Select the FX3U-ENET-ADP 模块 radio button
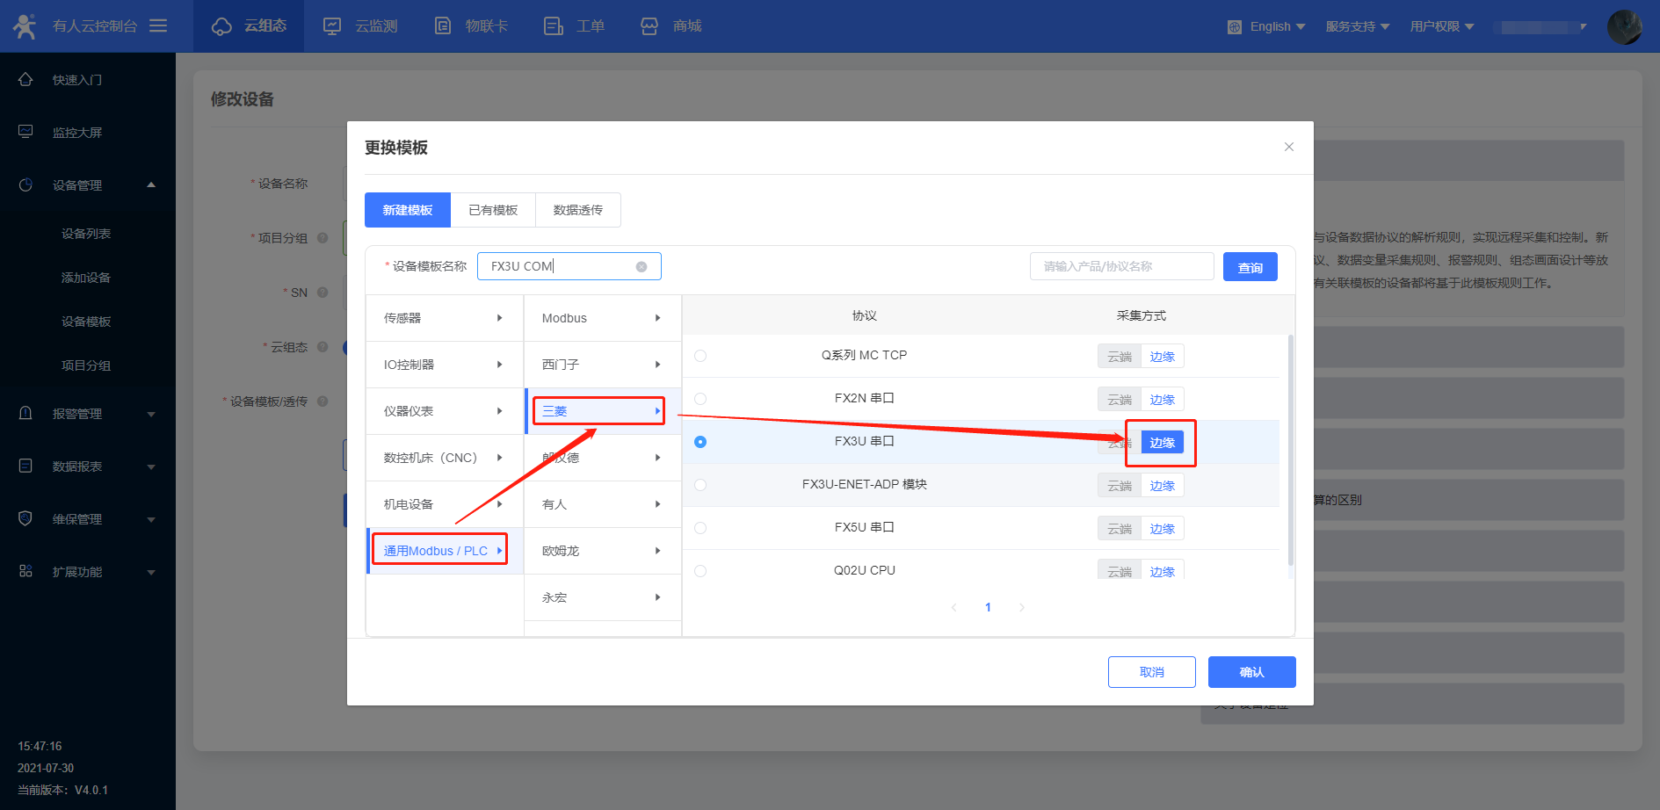Viewport: 1660px width, 810px height. pyautogui.click(x=700, y=485)
